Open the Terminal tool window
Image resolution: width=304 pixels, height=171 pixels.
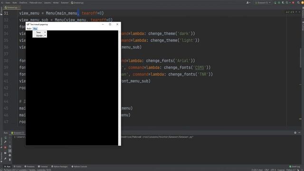(43, 167)
